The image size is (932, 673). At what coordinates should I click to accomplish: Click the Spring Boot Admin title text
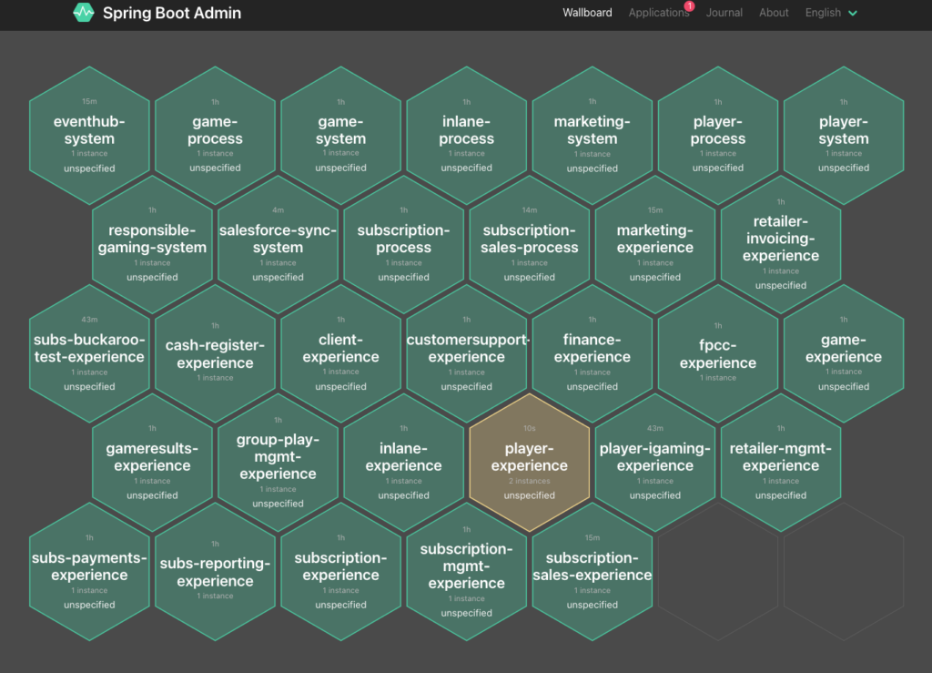click(x=172, y=13)
